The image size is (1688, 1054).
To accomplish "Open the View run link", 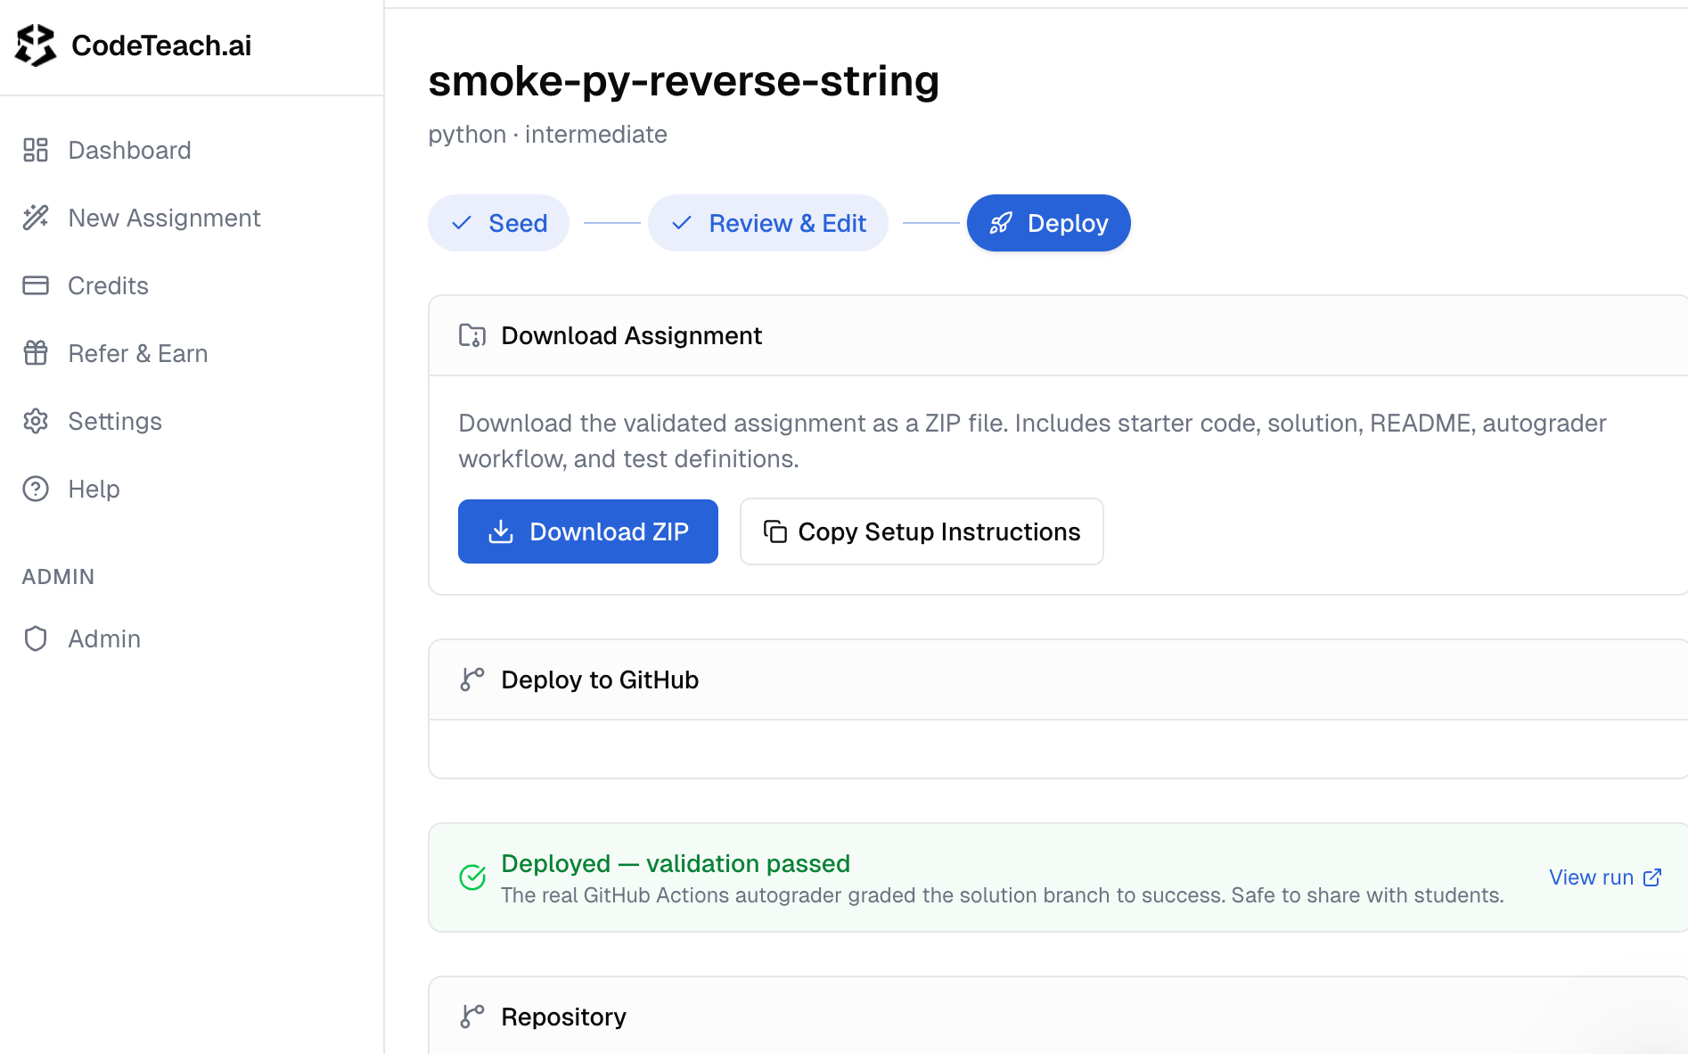I will pos(1605,877).
